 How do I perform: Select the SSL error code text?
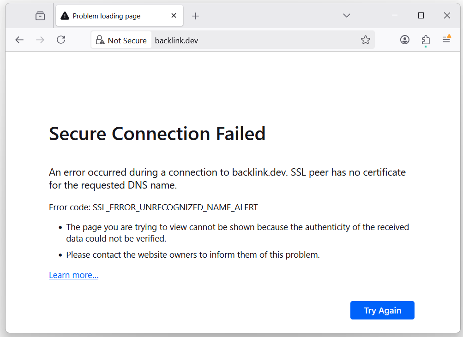click(175, 207)
